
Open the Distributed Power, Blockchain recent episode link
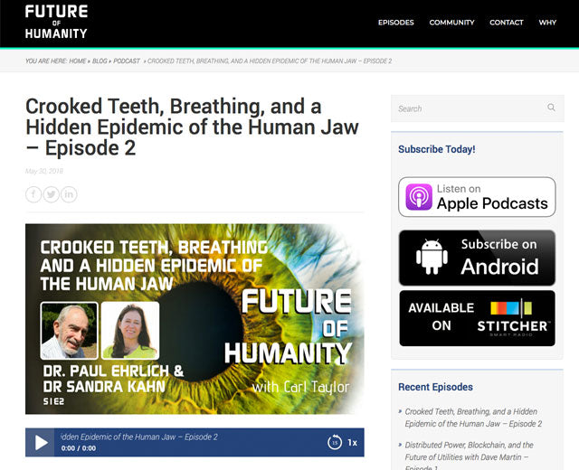point(469,451)
